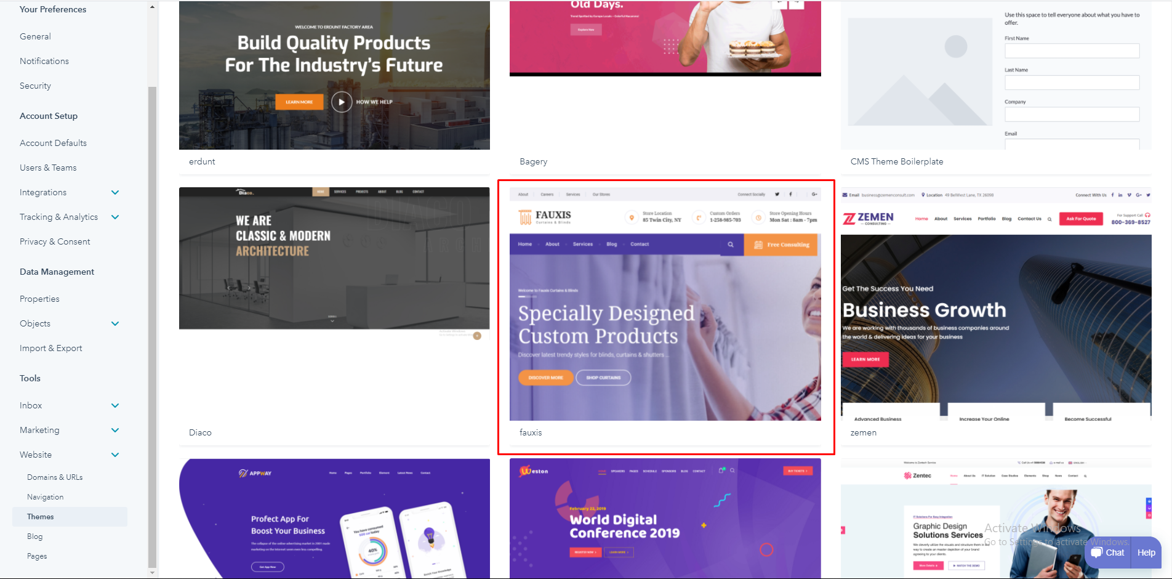Click Objects sidebar item
The width and height of the screenshot is (1172, 579).
coord(35,323)
